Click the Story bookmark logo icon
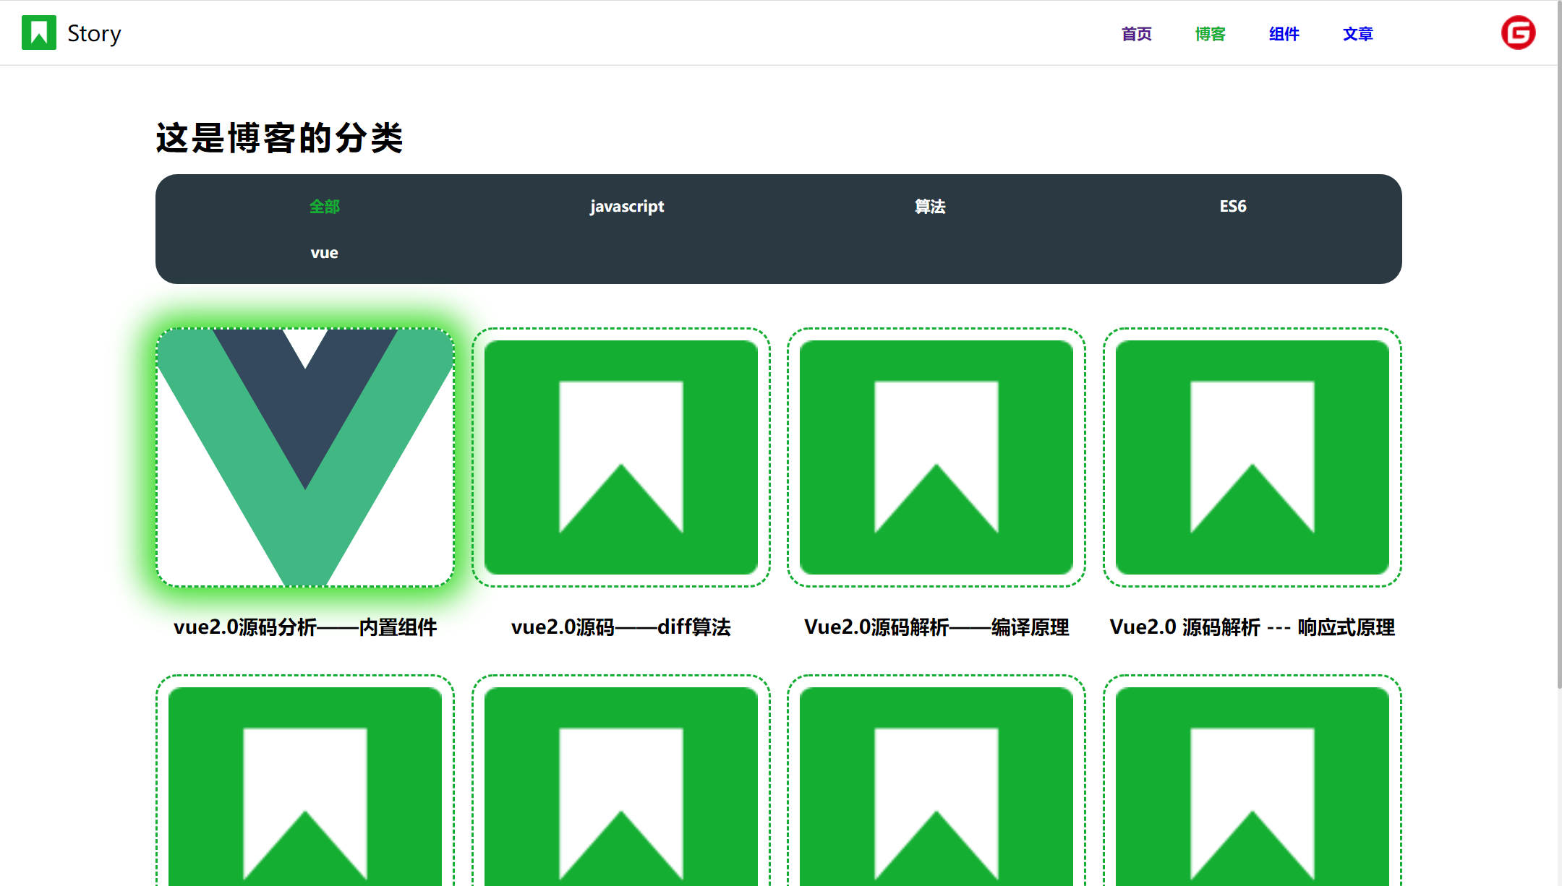The width and height of the screenshot is (1562, 886). (39, 33)
